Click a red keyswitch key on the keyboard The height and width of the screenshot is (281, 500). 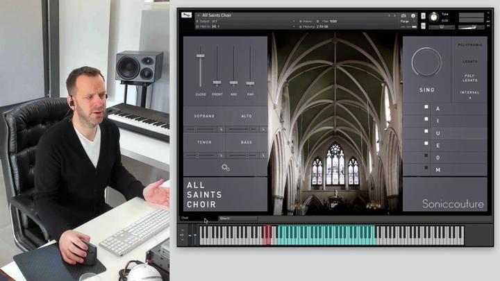coord(267,235)
